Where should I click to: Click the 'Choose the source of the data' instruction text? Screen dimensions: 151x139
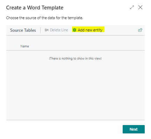pos(44,18)
